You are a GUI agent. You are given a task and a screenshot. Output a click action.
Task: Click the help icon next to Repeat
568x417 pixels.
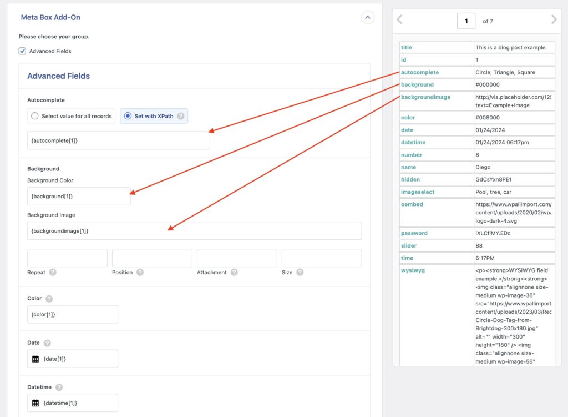(x=53, y=272)
